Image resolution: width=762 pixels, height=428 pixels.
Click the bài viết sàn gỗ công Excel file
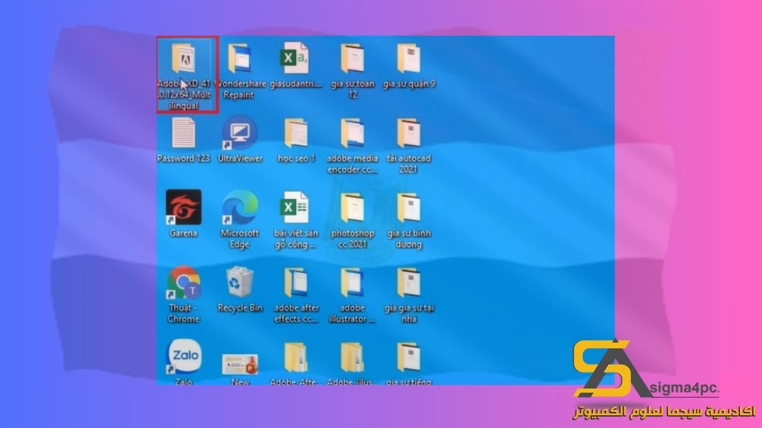[296, 207]
